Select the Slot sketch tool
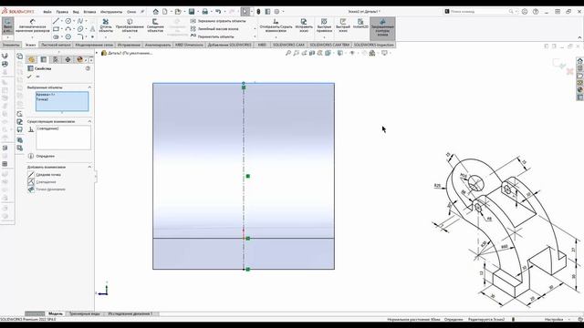The width and height of the screenshot is (584, 328). 56,36
